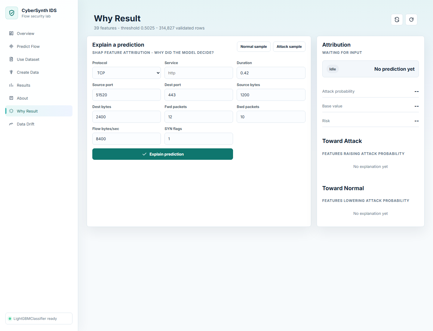Click the Bwd packets field showing 10
Image resolution: width=433 pixels, height=331 pixels.
tap(271, 117)
